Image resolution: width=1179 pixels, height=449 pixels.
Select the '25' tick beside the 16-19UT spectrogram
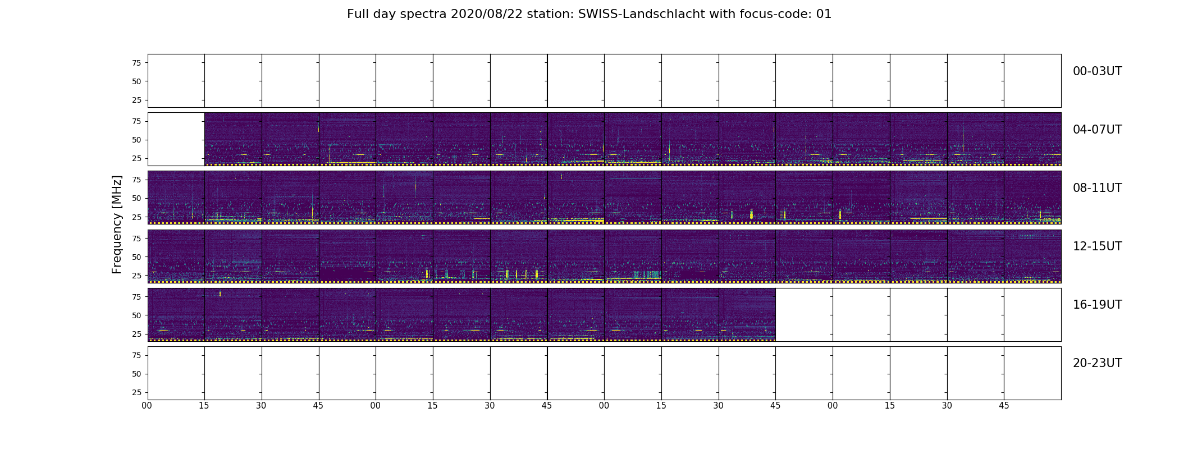[x=136, y=334]
